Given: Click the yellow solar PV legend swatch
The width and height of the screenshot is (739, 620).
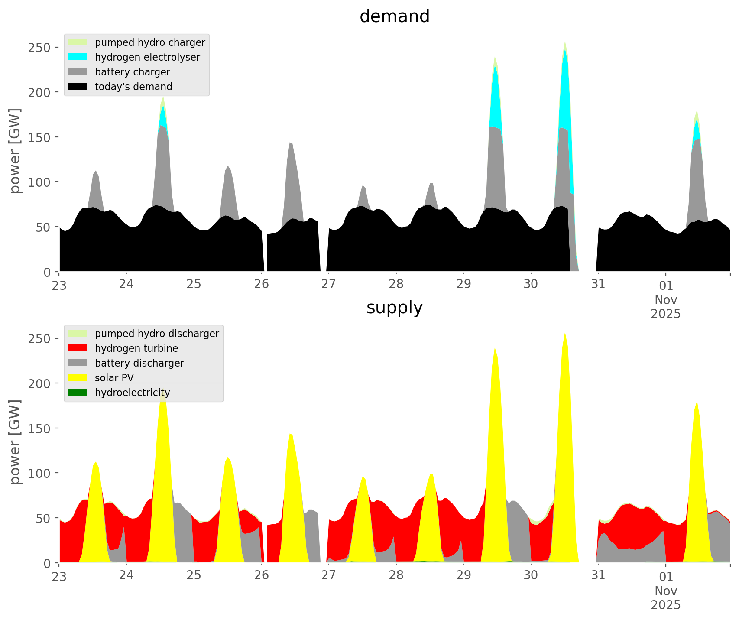Looking at the screenshot, I should tap(78, 378).
